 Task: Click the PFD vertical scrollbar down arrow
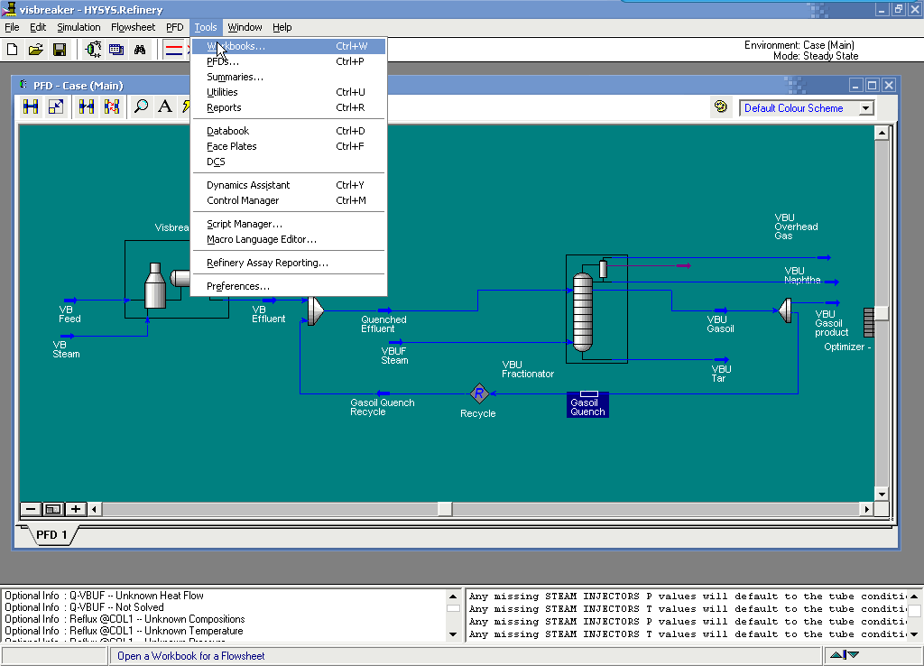pyautogui.click(x=882, y=495)
